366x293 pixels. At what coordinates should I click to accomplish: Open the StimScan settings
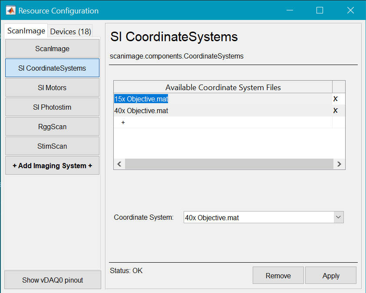(52, 146)
